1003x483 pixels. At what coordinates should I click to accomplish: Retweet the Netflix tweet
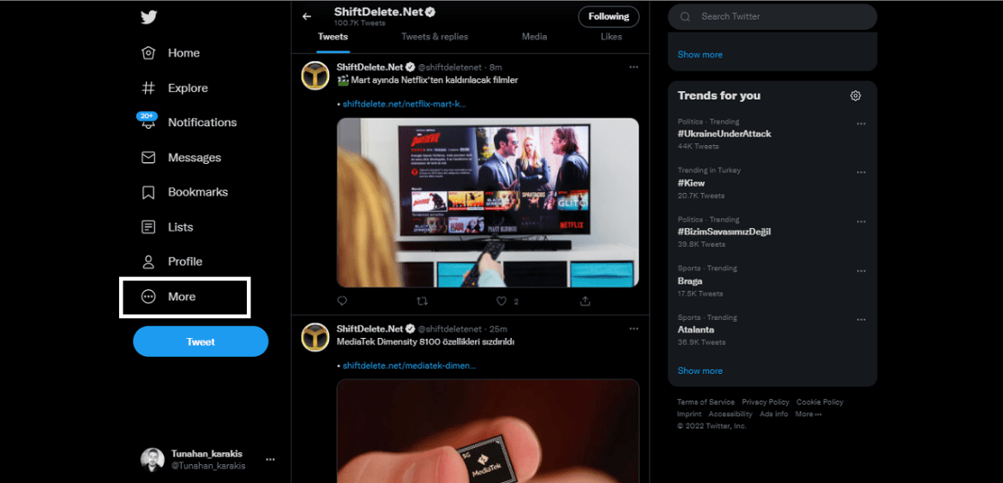(x=422, y=300)
